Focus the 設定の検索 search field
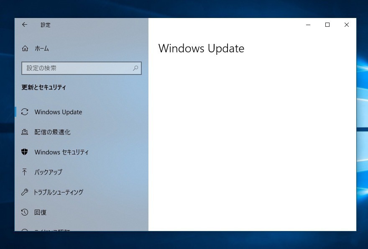The image size is (368, 249). tap(82, 68)
